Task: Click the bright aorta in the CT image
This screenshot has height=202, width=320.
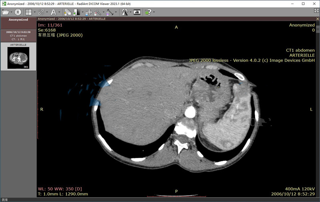Action: [190, 113]
